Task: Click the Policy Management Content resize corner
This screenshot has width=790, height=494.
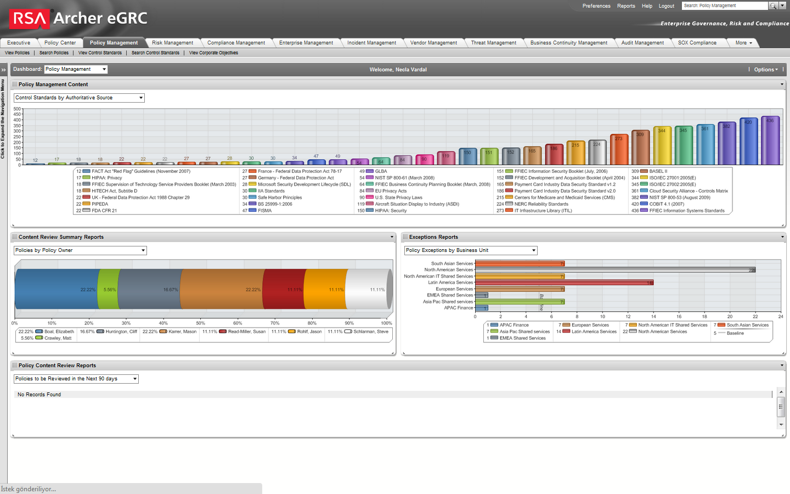Action: pos(783,225)
